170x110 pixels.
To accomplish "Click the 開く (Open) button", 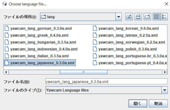I will pos(138,104).
